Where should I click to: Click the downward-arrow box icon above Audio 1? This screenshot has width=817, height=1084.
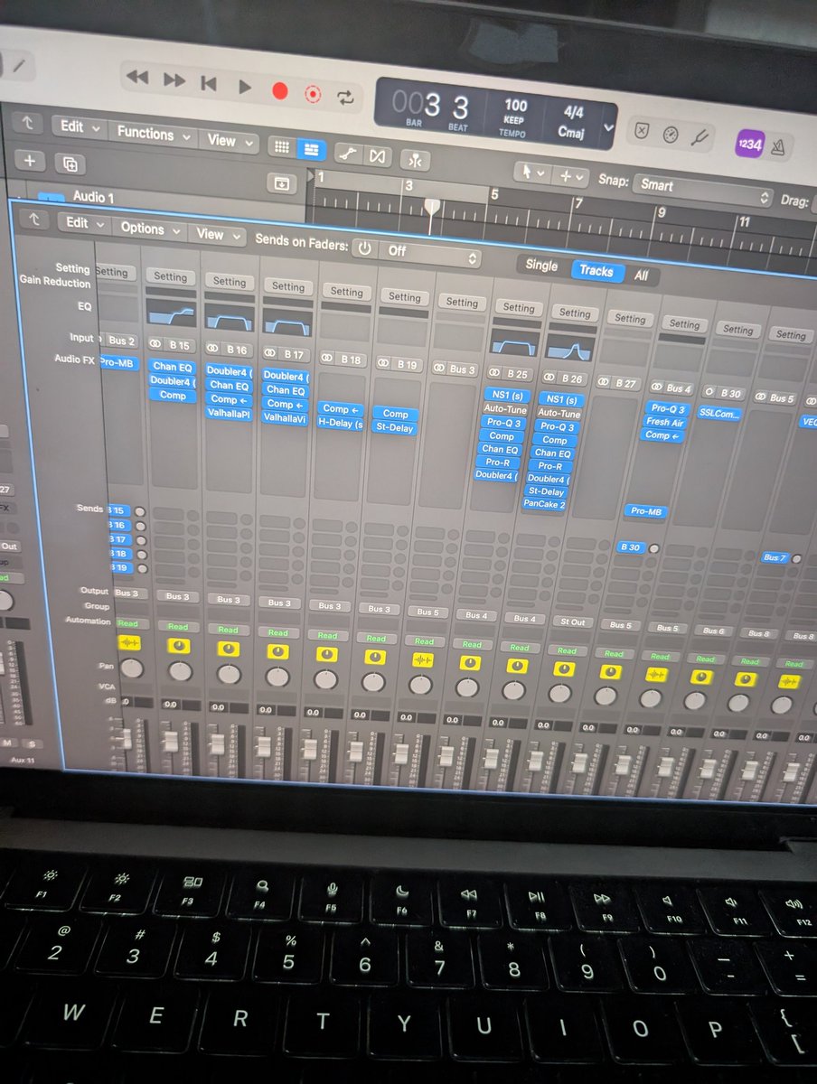(282, 183)
